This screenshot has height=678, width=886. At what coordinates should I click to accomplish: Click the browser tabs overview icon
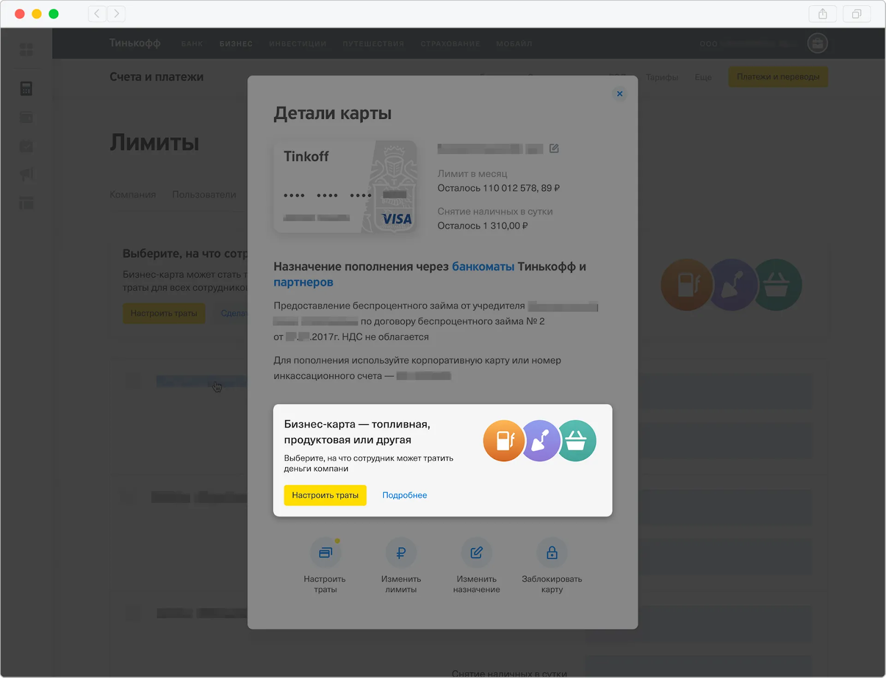coord(857,14)
